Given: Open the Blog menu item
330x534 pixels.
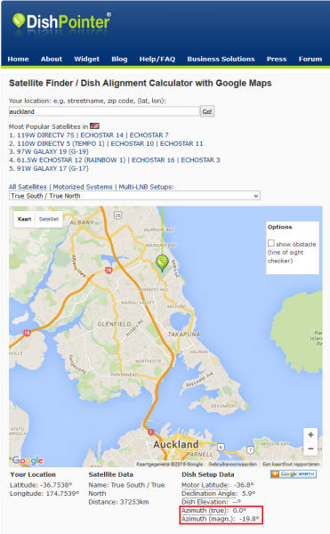Looking at the screenshot, I should click(x=119, y=59).
